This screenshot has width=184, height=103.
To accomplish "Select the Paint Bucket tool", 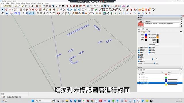I will 50,9.
